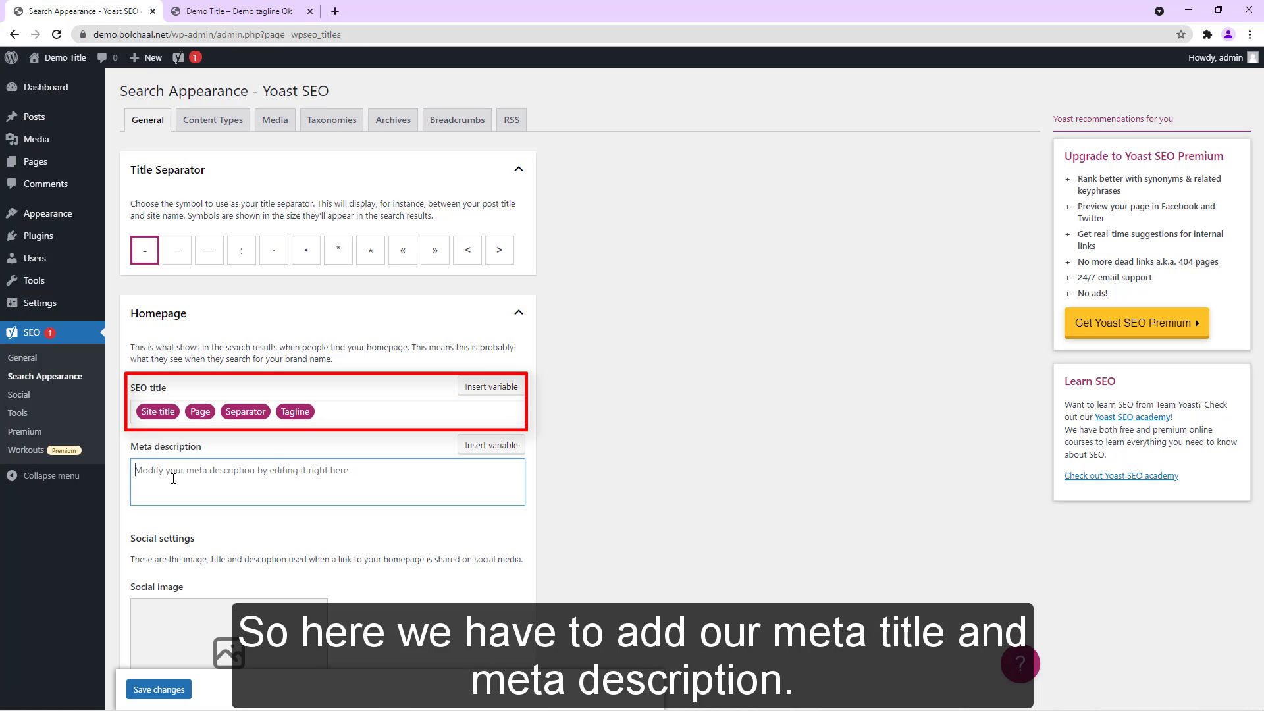Check out Yoast SEO academy link
1264x711 pixels.
pyautogui.click(x=1121, y=475)
